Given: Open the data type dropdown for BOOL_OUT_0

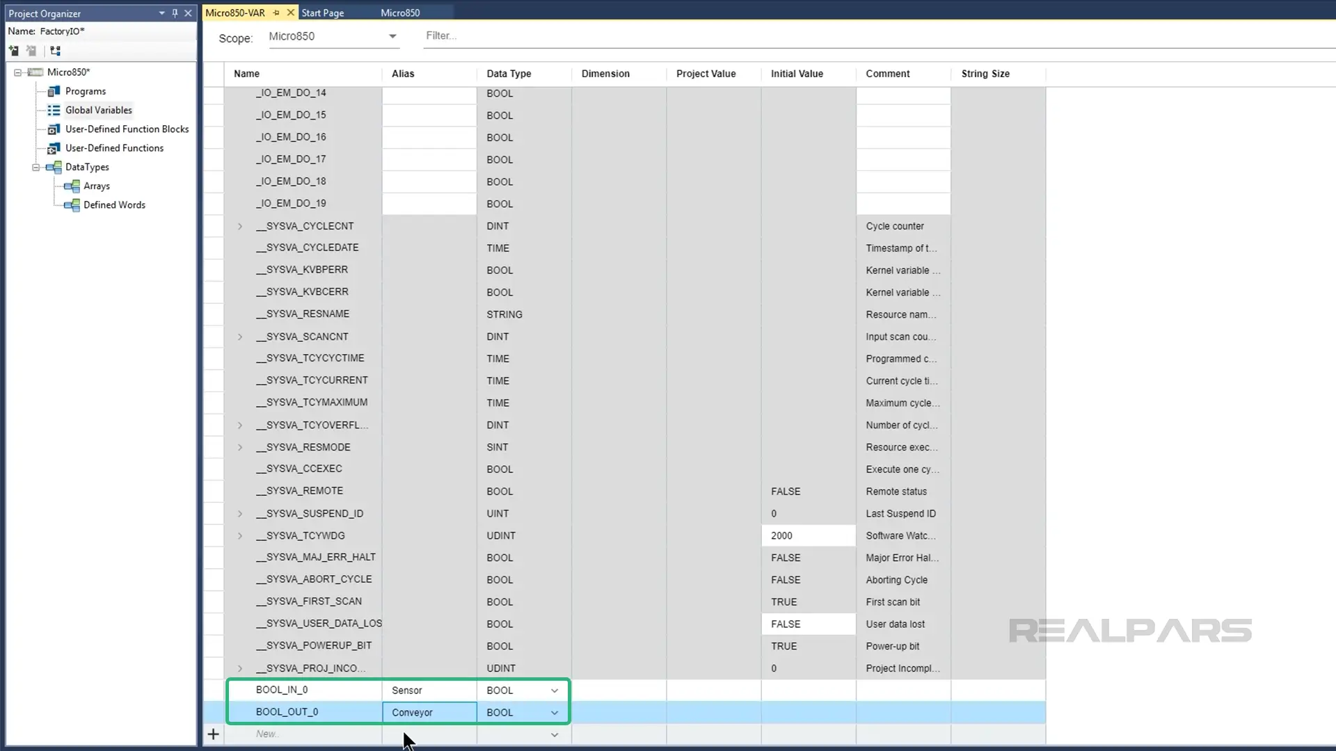Looking at the screenshot, I should point(555,713).
